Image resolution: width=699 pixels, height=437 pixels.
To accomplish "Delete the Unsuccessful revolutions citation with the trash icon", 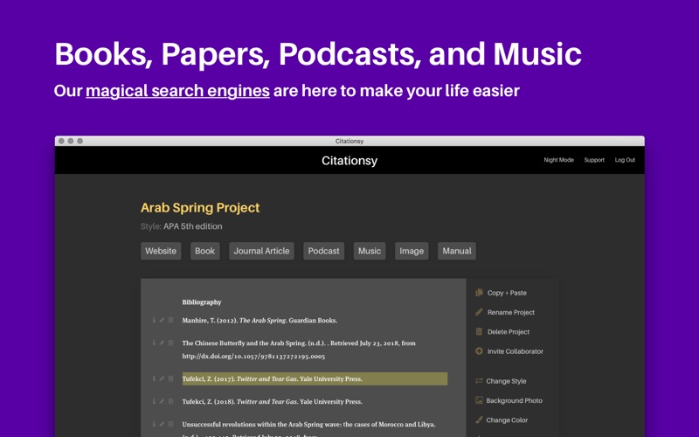I will coord(170,424).
